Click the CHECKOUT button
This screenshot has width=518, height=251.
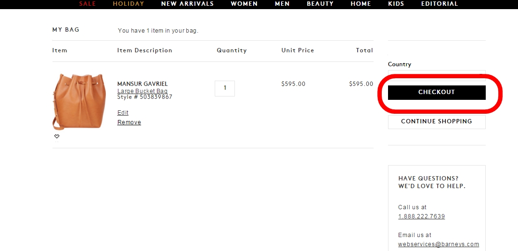(x=437, y=92)
